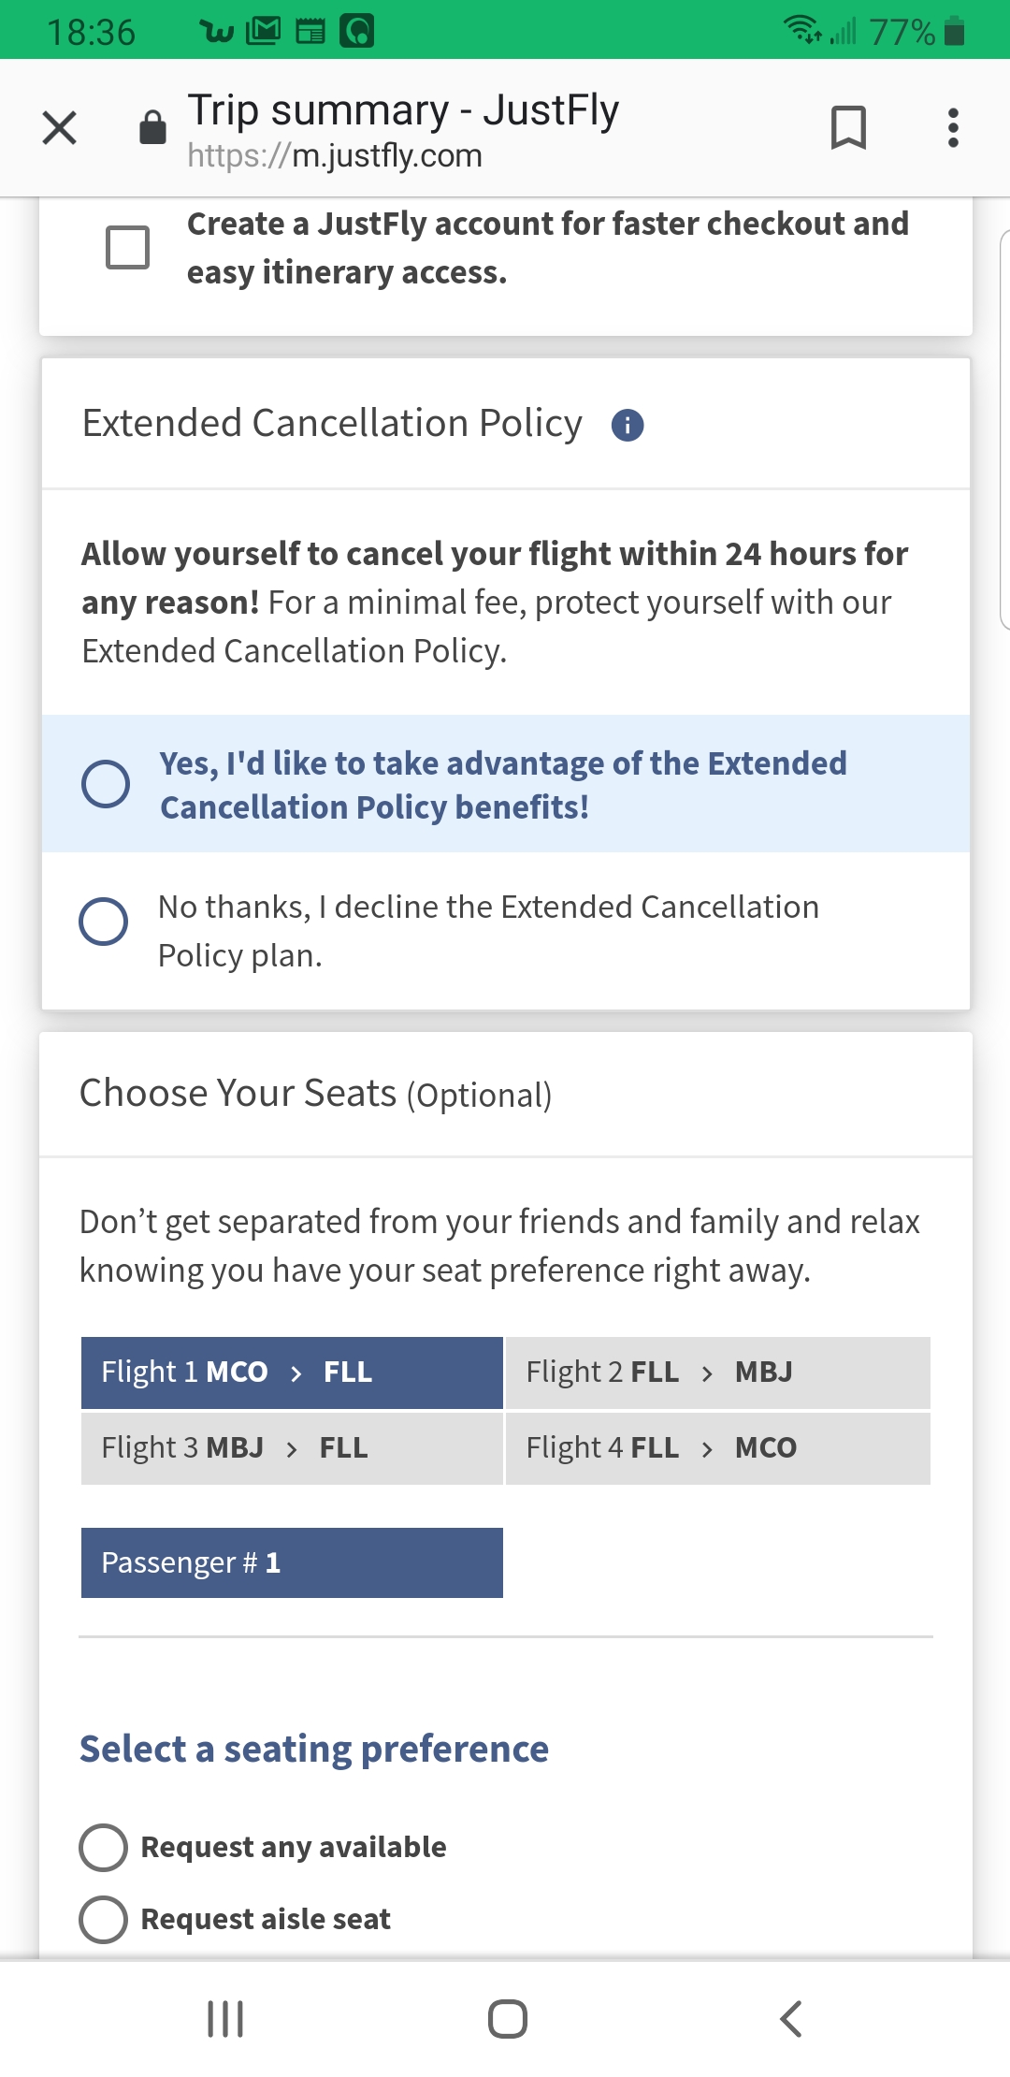1010x2077 pixels.
Task: View seats for Flight 1 MCO to FLL
Action: pos(291,1373)
